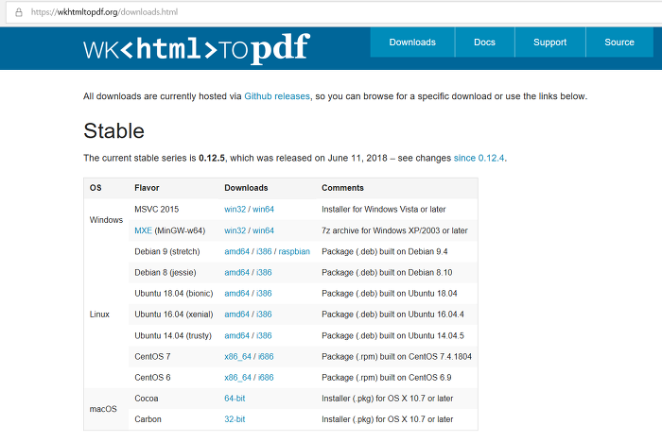Download amd64 for Ubuntu 14.04 trusty
The width and height of the screenshot is (662, 442).
236,335
